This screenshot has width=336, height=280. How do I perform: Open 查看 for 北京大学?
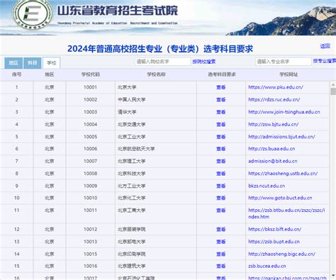(x=221, y=87)
